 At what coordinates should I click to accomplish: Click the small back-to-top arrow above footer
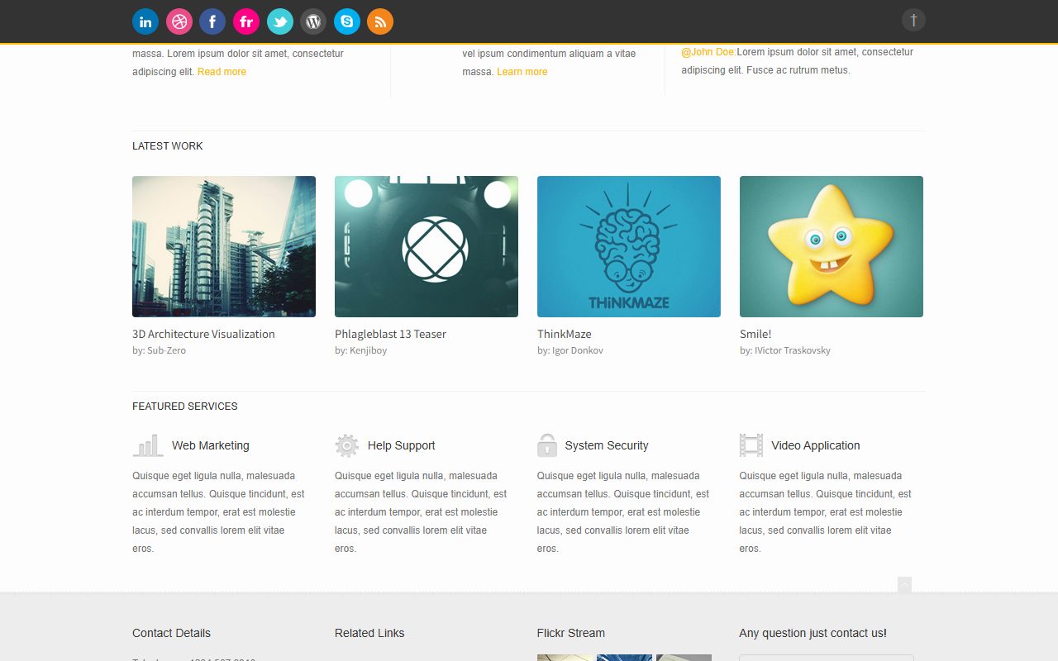click(x=904, y=584)
